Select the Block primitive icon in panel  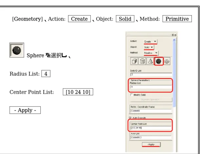134,61
